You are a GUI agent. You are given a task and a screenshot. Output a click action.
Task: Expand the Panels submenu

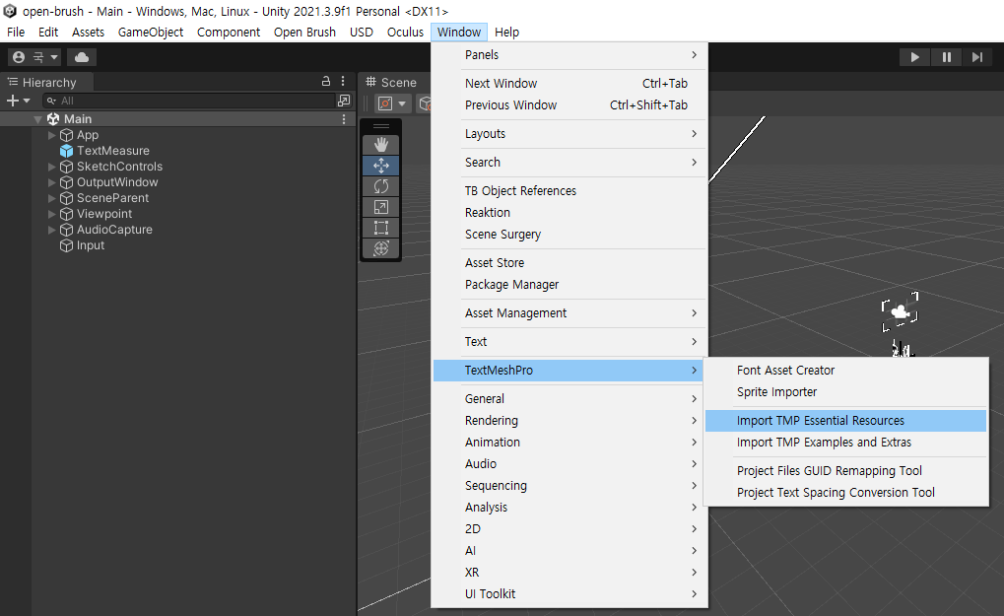click(x=569, y=55)
